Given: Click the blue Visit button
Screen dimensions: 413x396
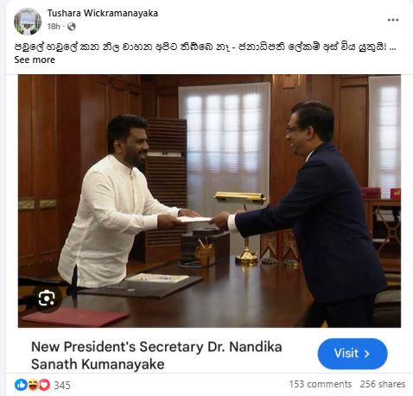Looking at the screenshot, I should 353,354.
